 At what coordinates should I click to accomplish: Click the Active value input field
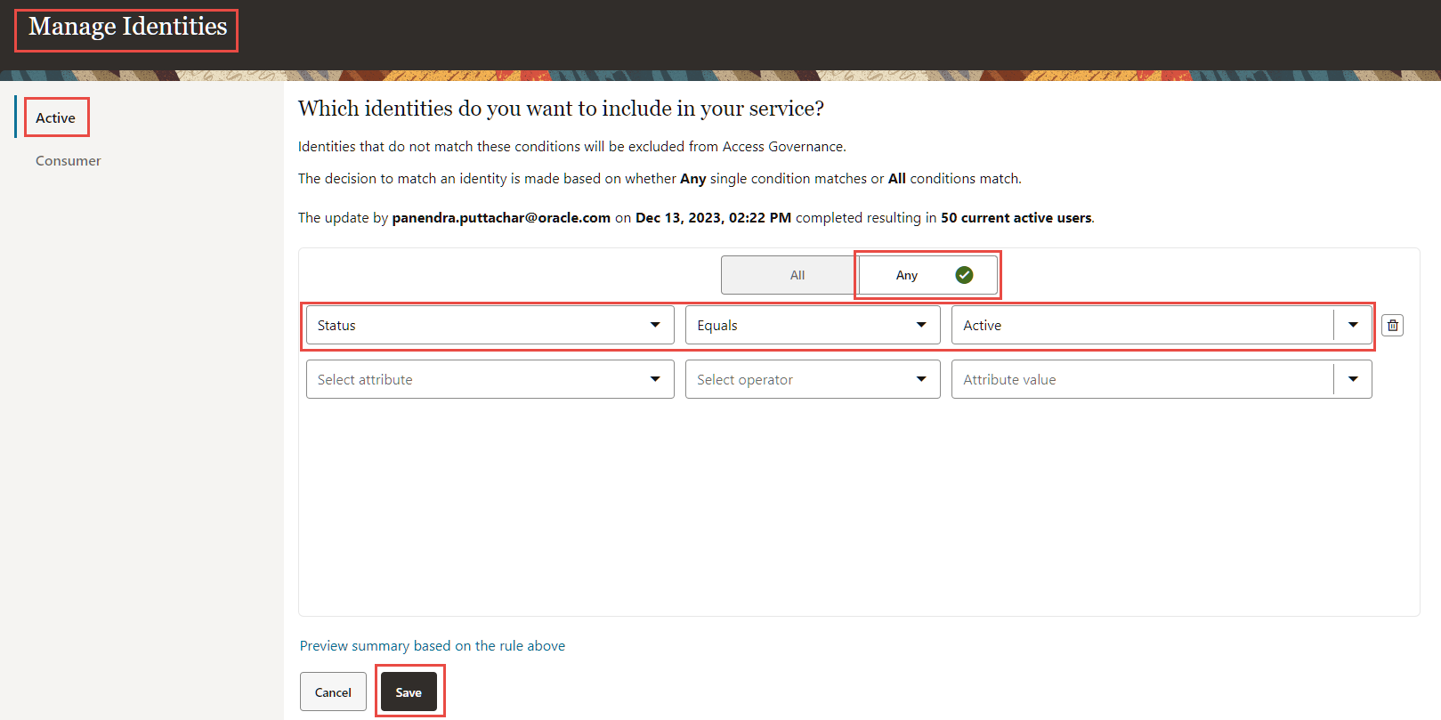pyautogui.click(x=1143, y=326)
